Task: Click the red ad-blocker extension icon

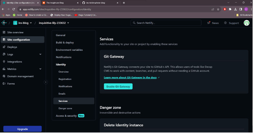Action: [x=225, y=9]
